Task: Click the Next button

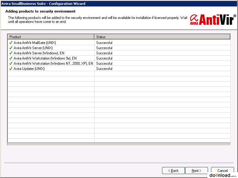Action: (196, 170)
